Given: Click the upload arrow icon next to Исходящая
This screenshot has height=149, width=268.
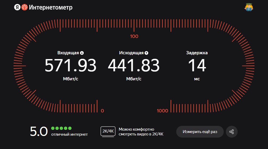Looking at the screenshot, I should [x=146, y=53].
